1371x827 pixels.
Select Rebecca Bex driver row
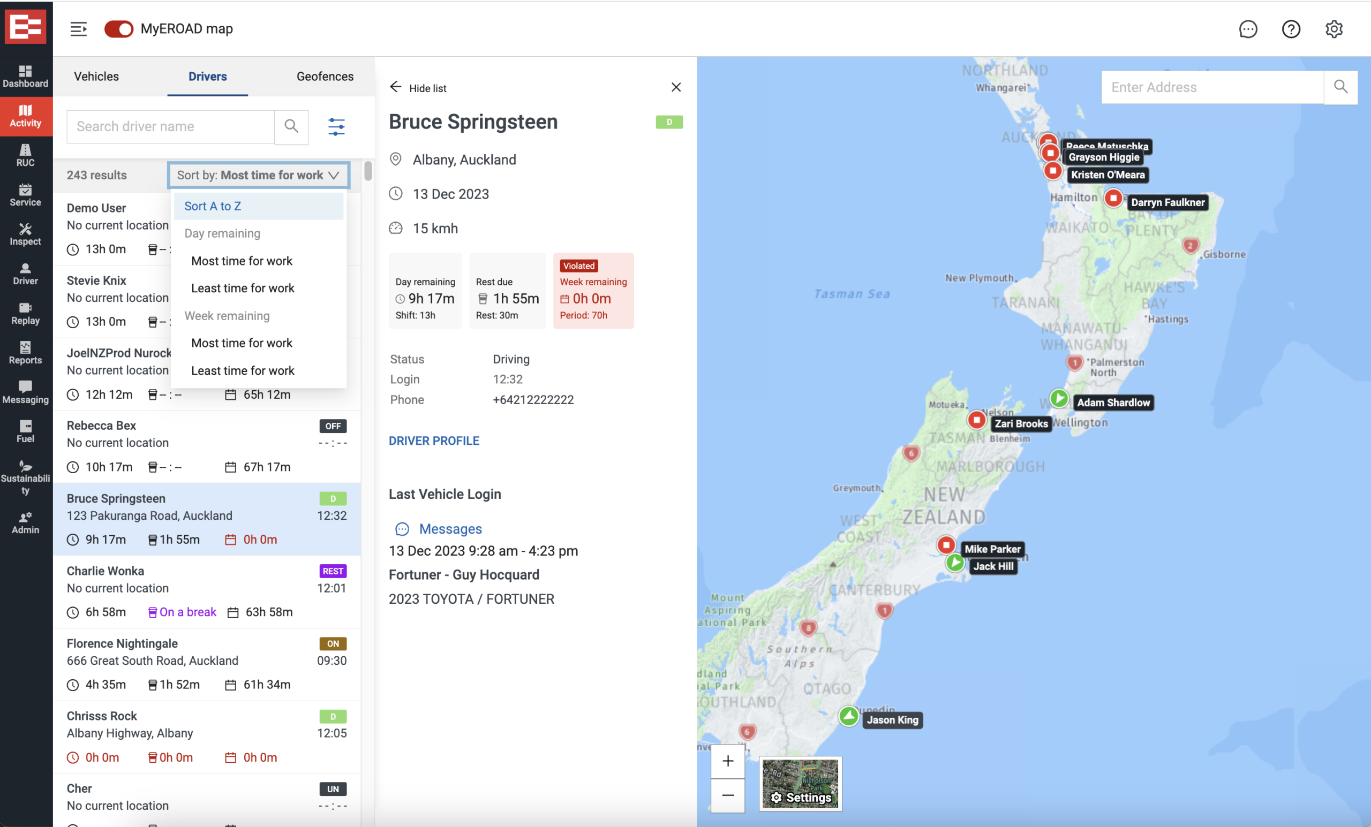pos(206,446)
